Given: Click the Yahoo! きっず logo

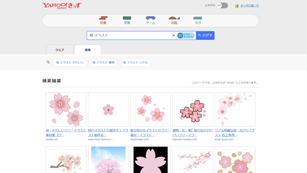Looking at the screenshot, I should [62, 6].
